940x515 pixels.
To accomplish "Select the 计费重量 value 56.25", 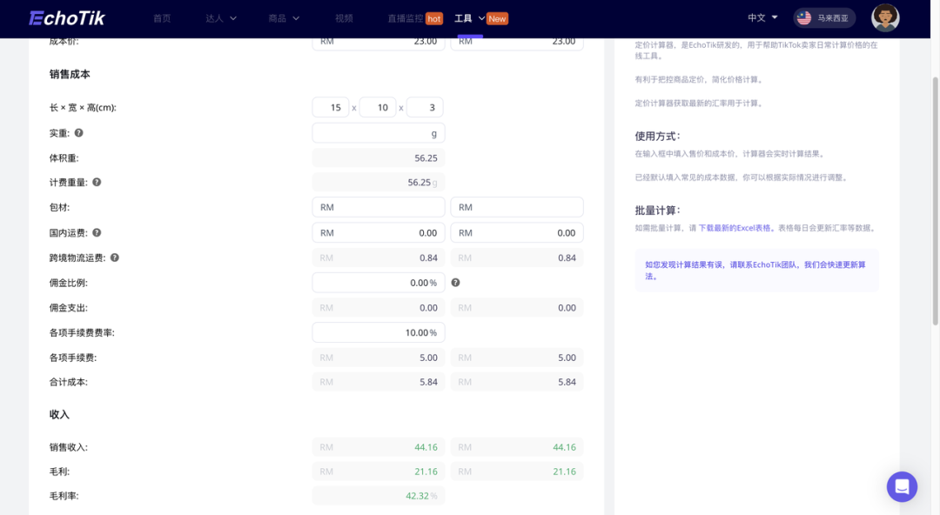I will (419, 183).
